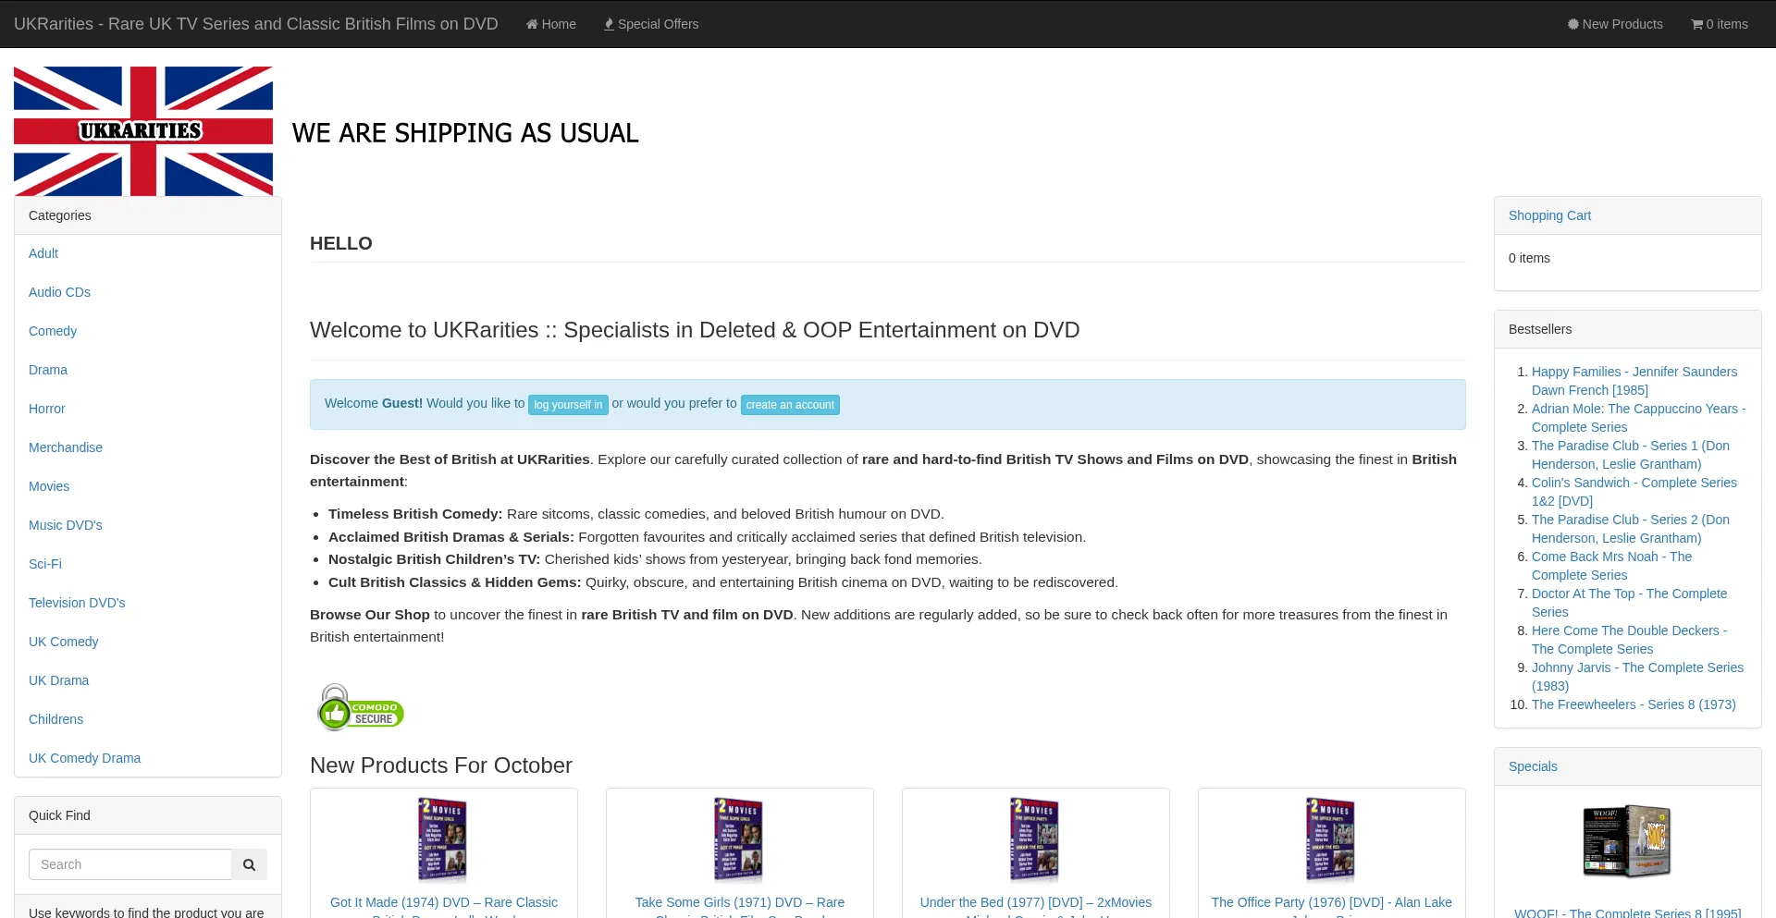
Task: Open the Shopping Cart panel heading link
Action: point(1549,215)
